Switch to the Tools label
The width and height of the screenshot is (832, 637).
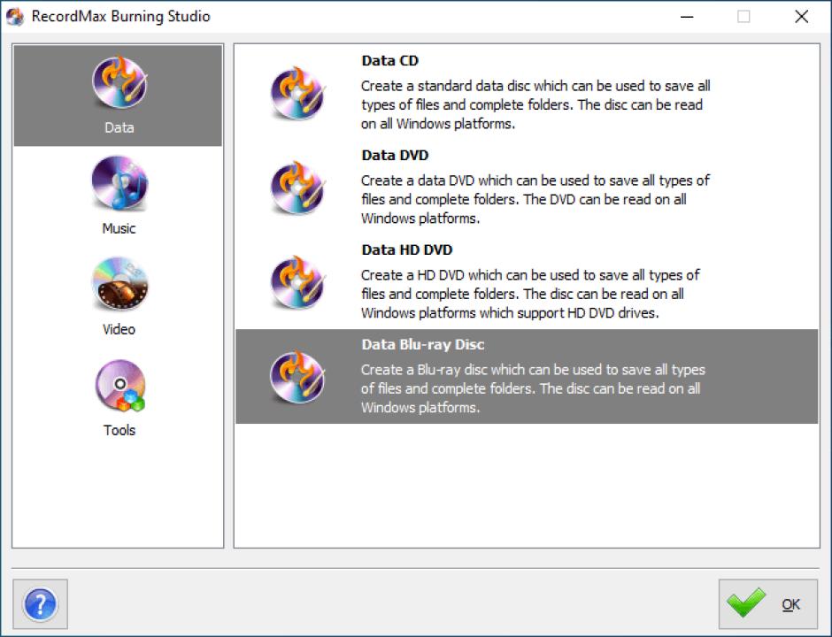pos(119,430)
